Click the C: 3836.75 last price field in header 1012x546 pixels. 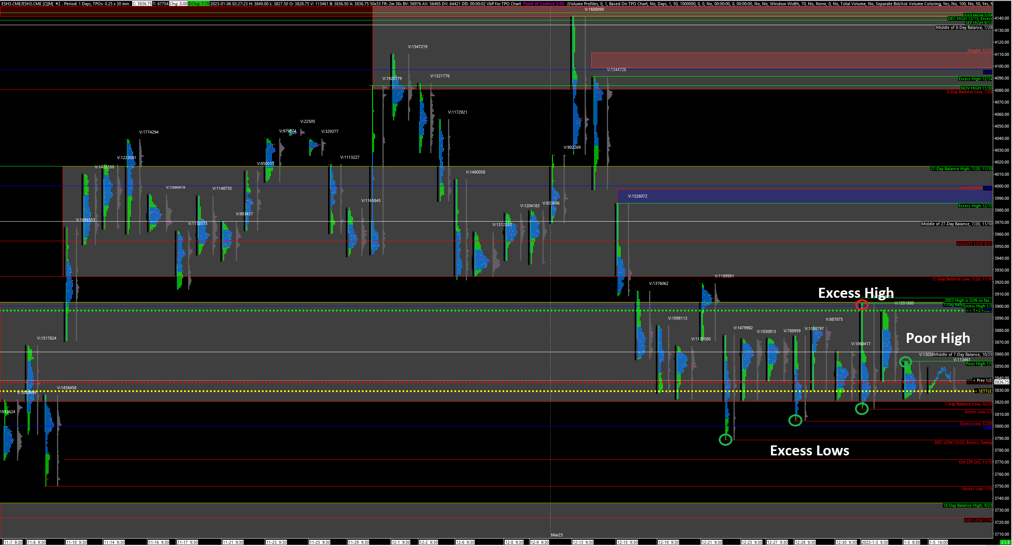142,4
